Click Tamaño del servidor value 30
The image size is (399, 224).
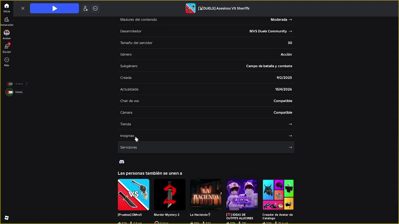(290, 43)
